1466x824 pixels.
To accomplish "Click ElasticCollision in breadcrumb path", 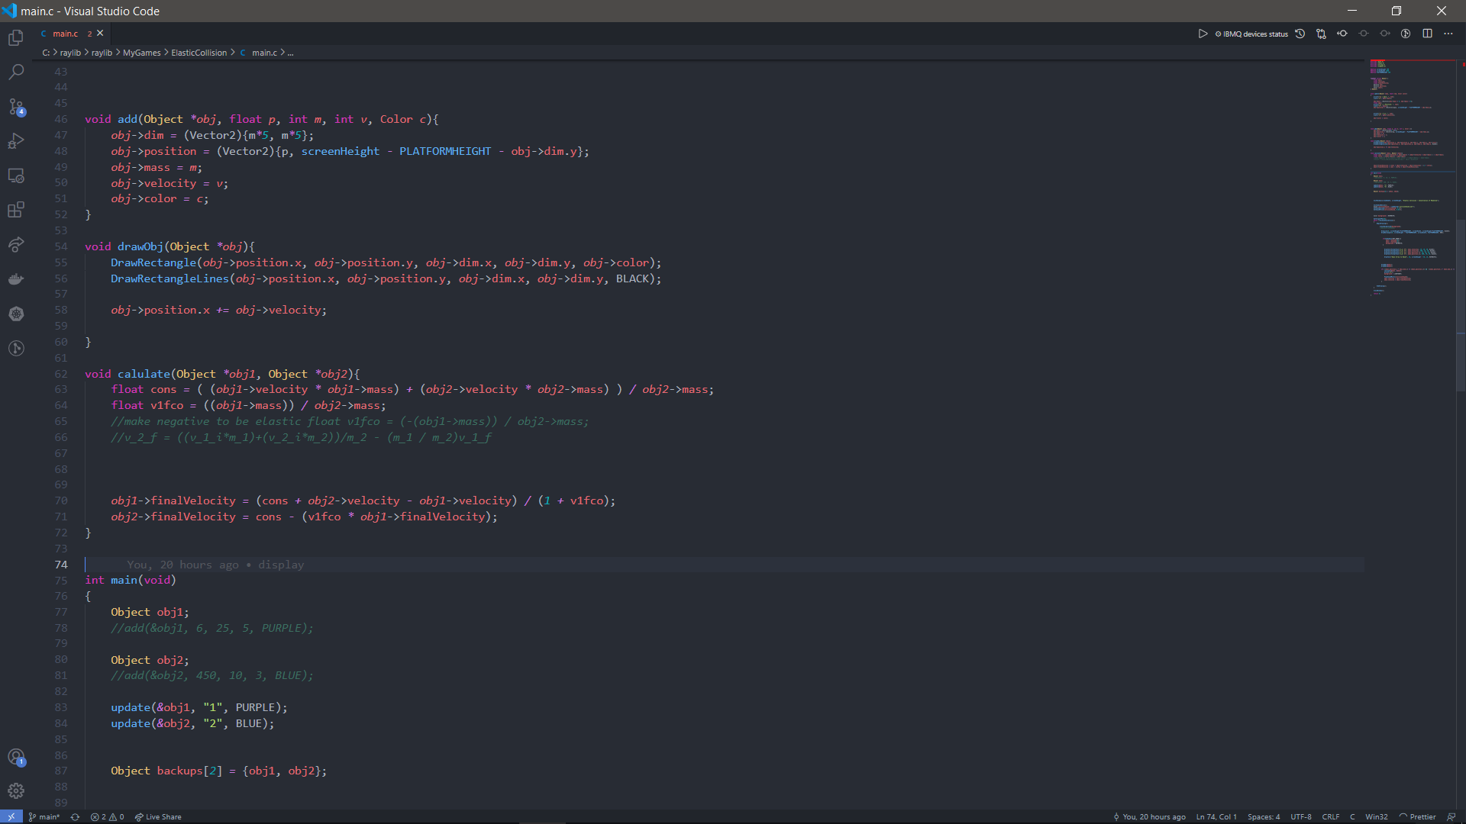I will click(x=199, y=53).
